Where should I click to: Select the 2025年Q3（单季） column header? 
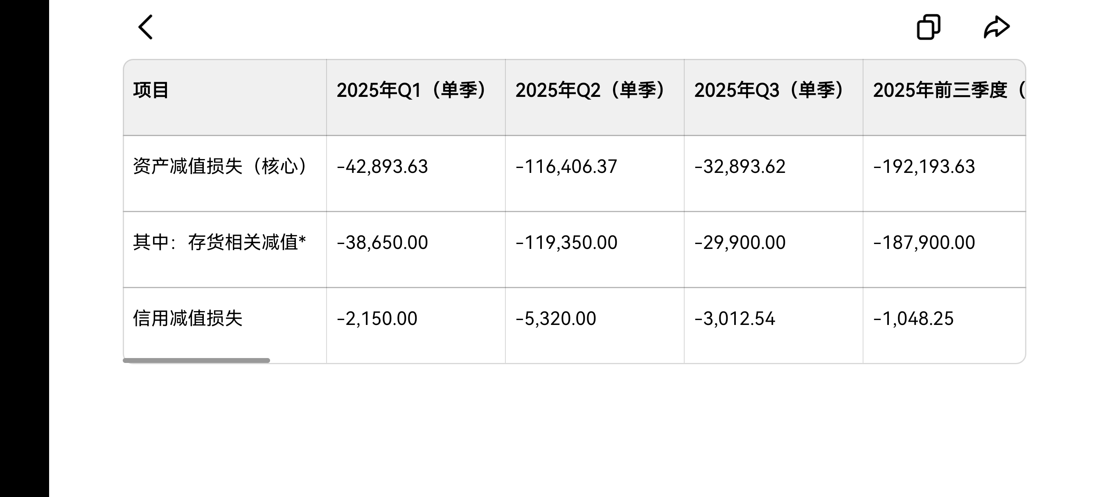[769, 90]
